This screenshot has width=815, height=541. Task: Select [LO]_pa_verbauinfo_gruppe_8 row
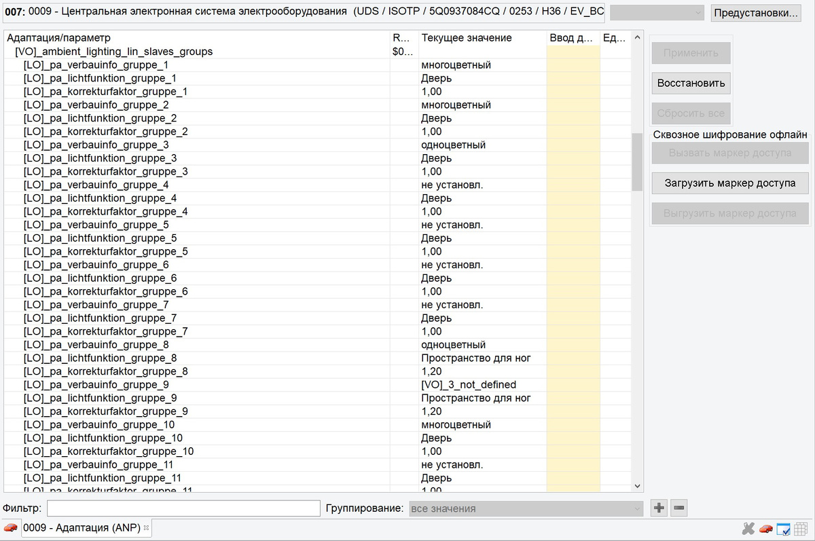317,345
